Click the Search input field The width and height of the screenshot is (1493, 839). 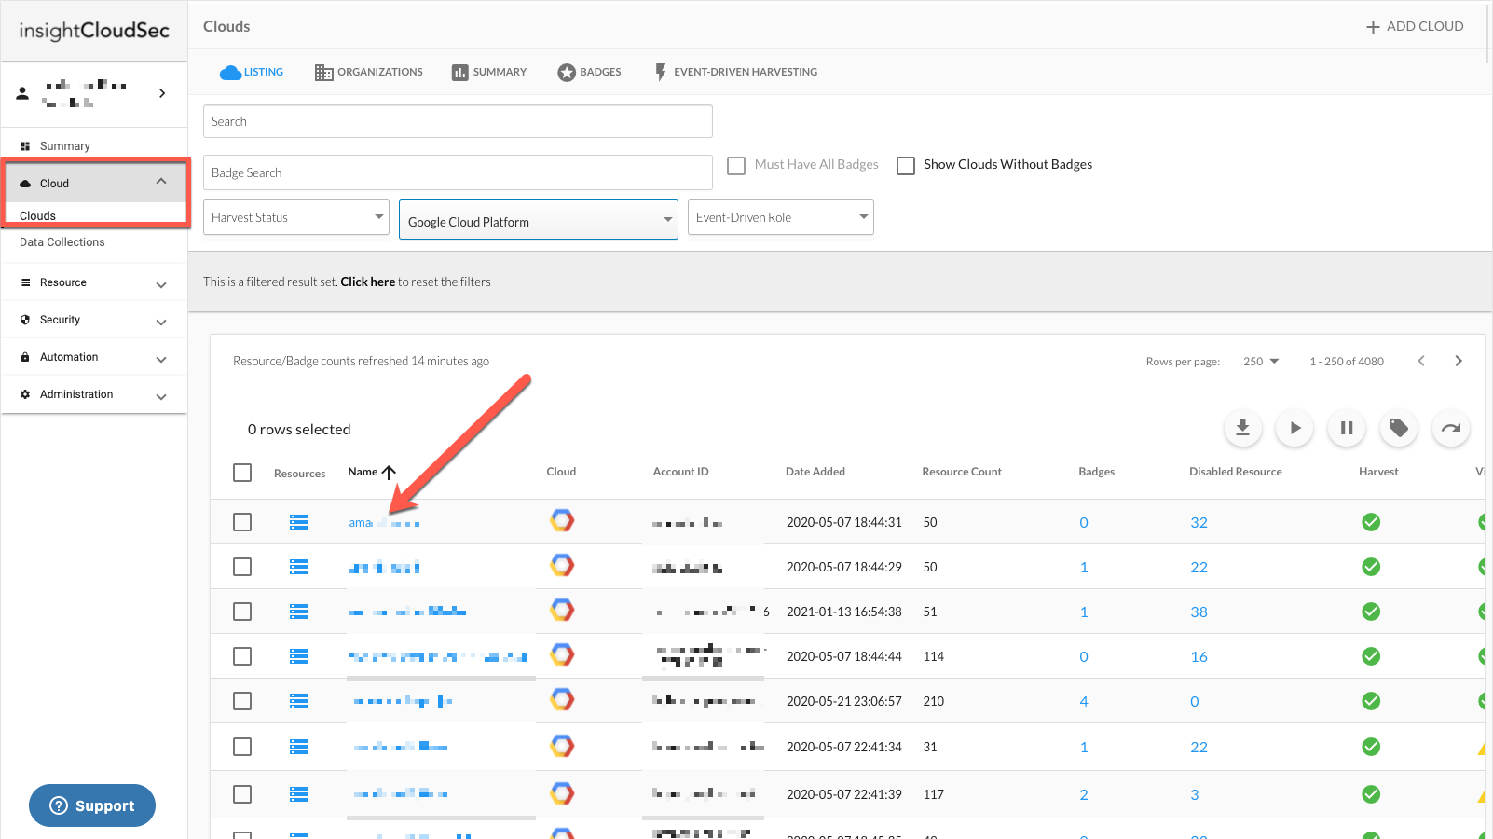coord(458,121)
